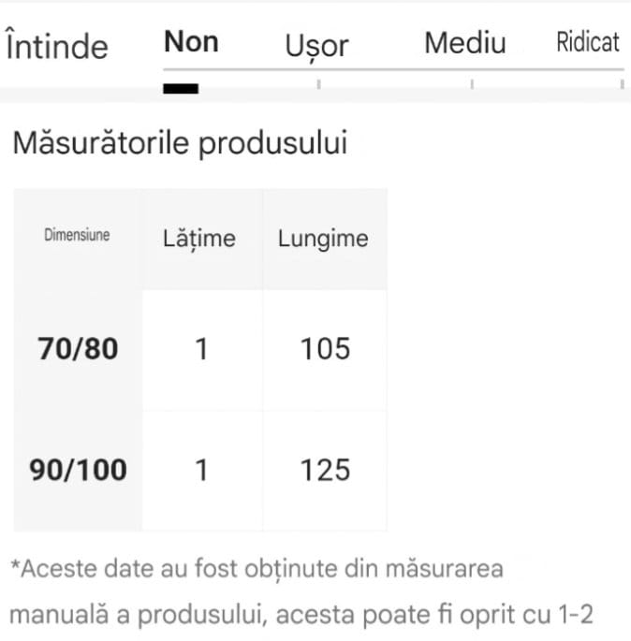
Task: Click the black indicator under 'Non'
Action: pos(181,89)
